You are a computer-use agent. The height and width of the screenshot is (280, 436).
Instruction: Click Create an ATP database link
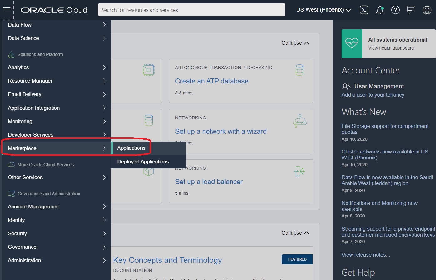[212, 81]
